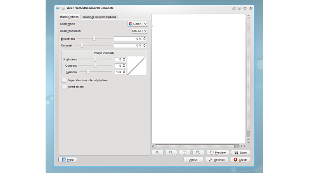The image size is (309, 173).
Task: Switch to Scanner Specific Options tab
Action: tap(99, 17)
